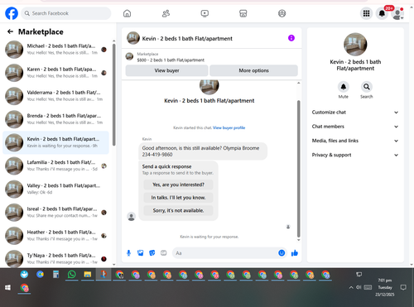The width and height of the screenshot is (414, 307).
Task: Record a voice clip with microphone icon
Action: pos(128,253)
